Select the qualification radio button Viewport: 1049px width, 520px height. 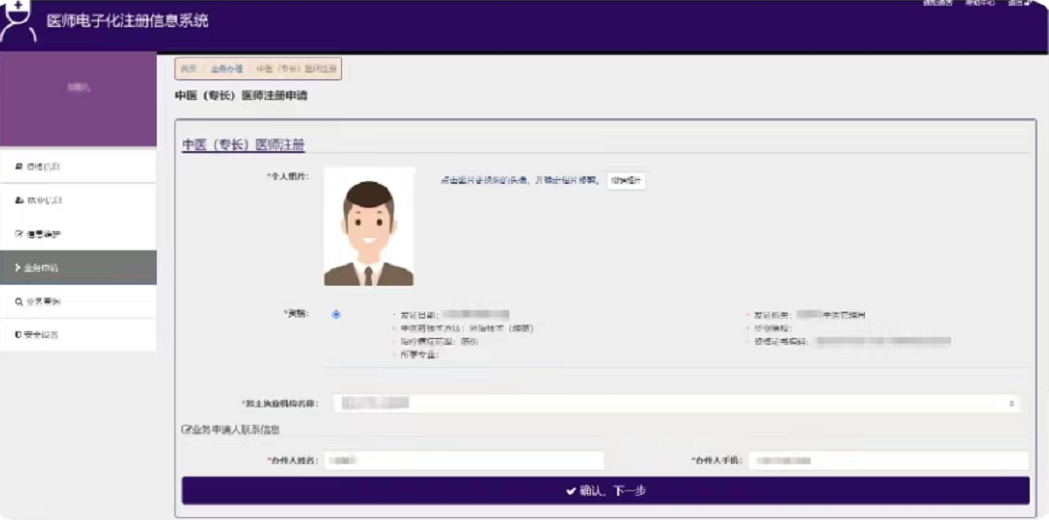tap(336, 315)
